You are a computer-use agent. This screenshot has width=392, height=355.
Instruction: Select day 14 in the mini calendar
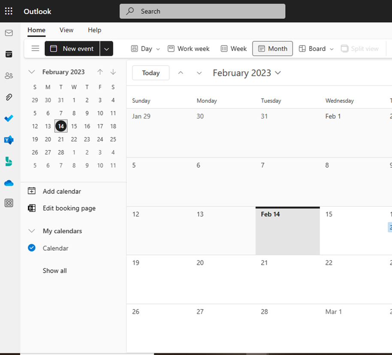(x=61, y=126)
